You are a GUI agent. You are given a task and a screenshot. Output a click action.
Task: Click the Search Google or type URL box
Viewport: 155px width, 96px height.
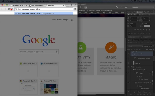39,52
